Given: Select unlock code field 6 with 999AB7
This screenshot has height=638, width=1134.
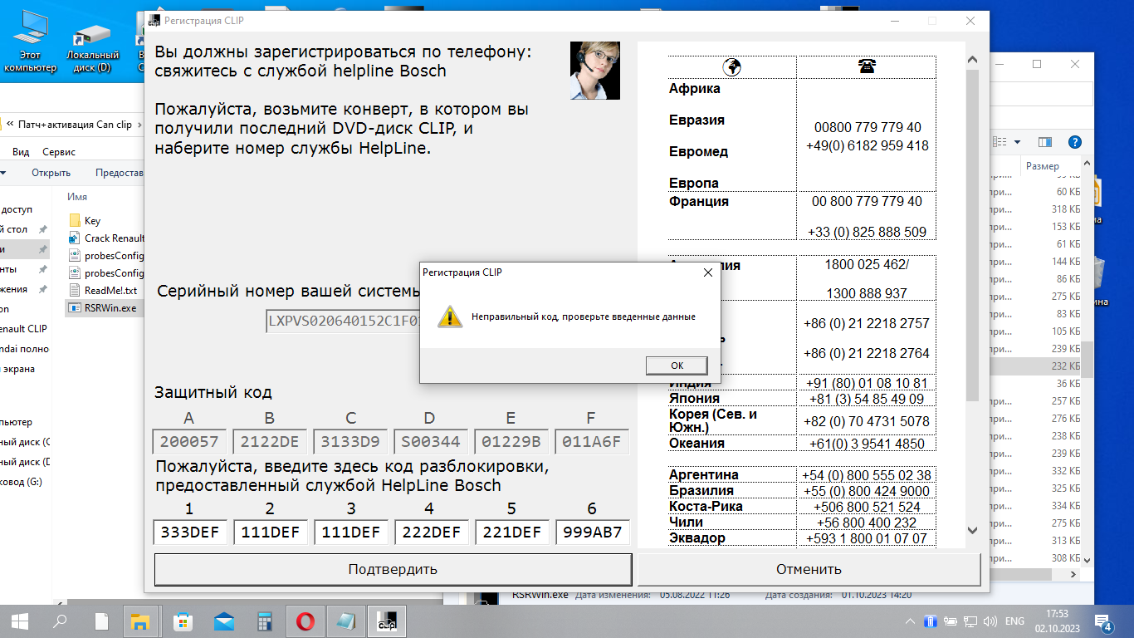Looking at the screenshot, I should [592, 532].
